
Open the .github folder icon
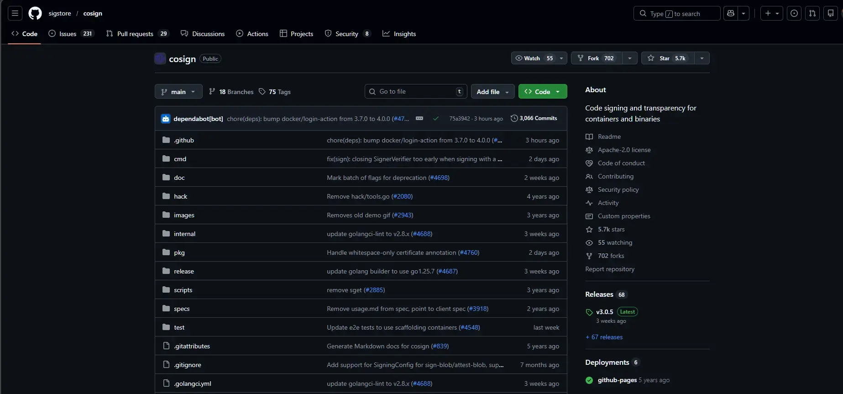pyautogui.click(x=166, y=140)
